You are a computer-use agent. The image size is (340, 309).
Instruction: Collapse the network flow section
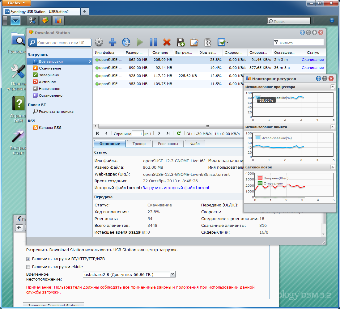[x=332, y=167]
